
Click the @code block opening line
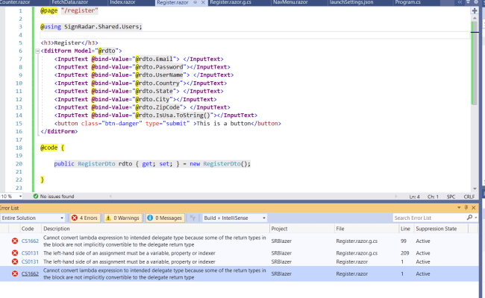pyautogui.click(x=52, y=148)
